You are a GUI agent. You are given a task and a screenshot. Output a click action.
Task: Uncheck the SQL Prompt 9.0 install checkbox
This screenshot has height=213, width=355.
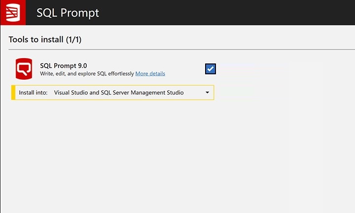[x=211, y=69]
